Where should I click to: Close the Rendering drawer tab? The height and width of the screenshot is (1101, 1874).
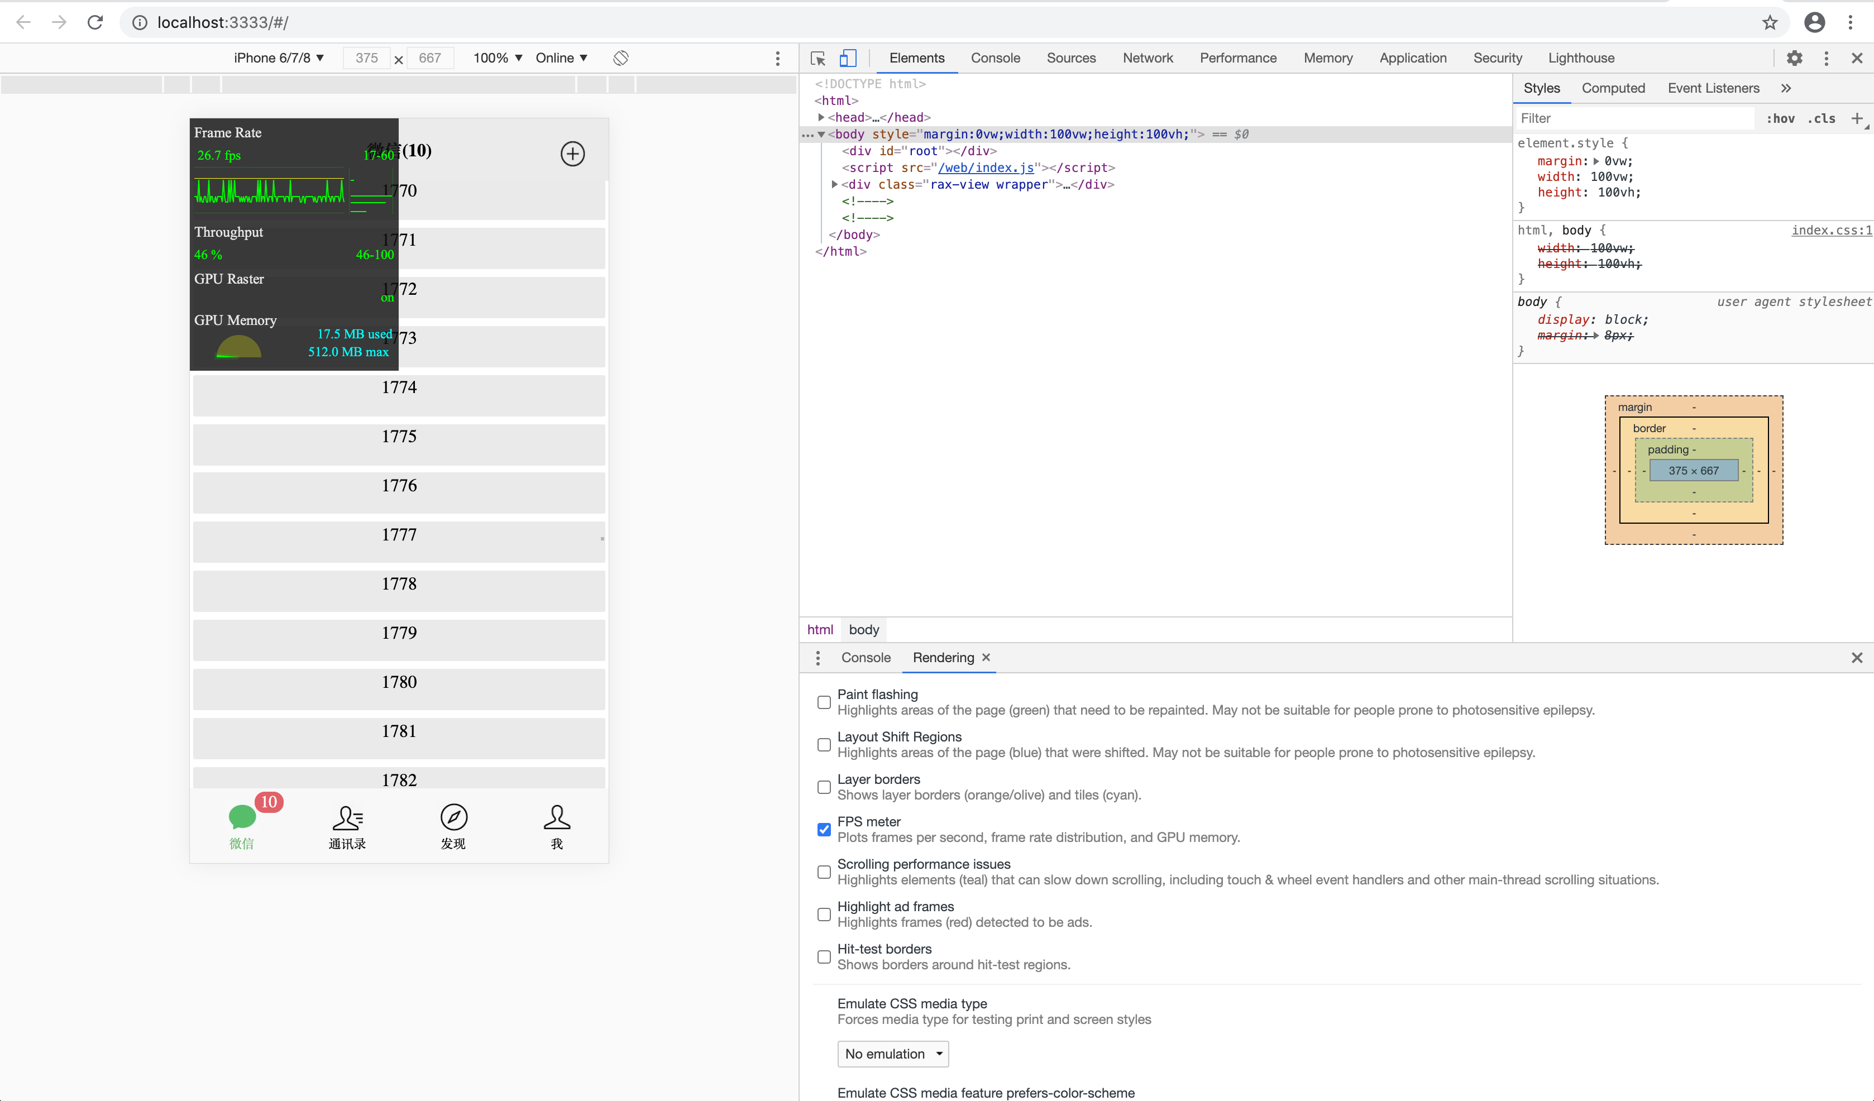click(986, 657)
